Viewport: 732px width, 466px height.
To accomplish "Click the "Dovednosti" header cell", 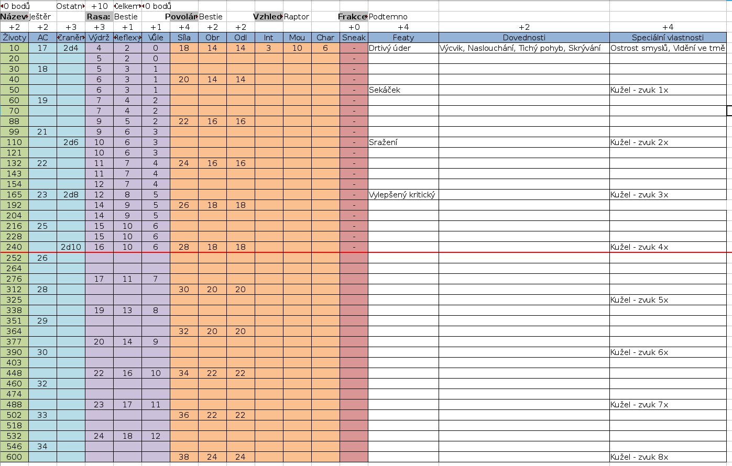I will click(x=524, y=38).
